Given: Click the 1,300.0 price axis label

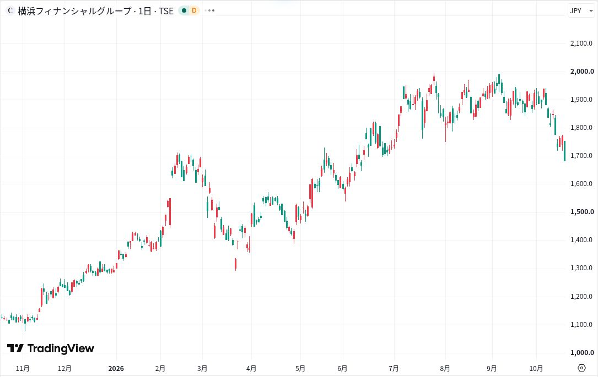Looking at the screenshot, I should (x=581, y=268).
